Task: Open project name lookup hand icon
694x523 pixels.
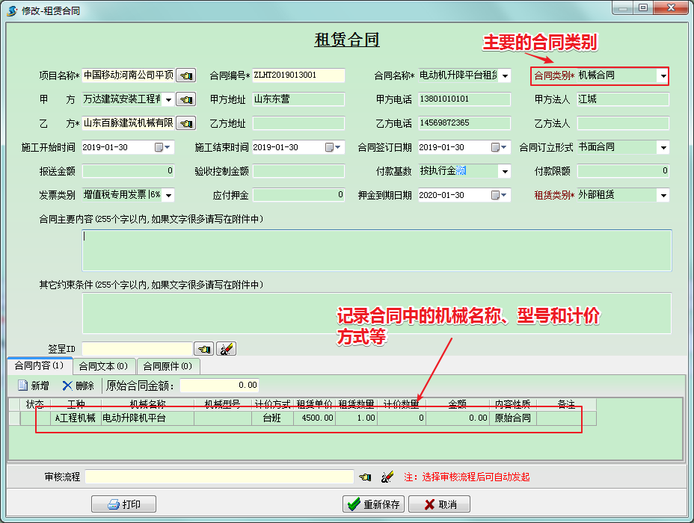Action: (186, 75)
